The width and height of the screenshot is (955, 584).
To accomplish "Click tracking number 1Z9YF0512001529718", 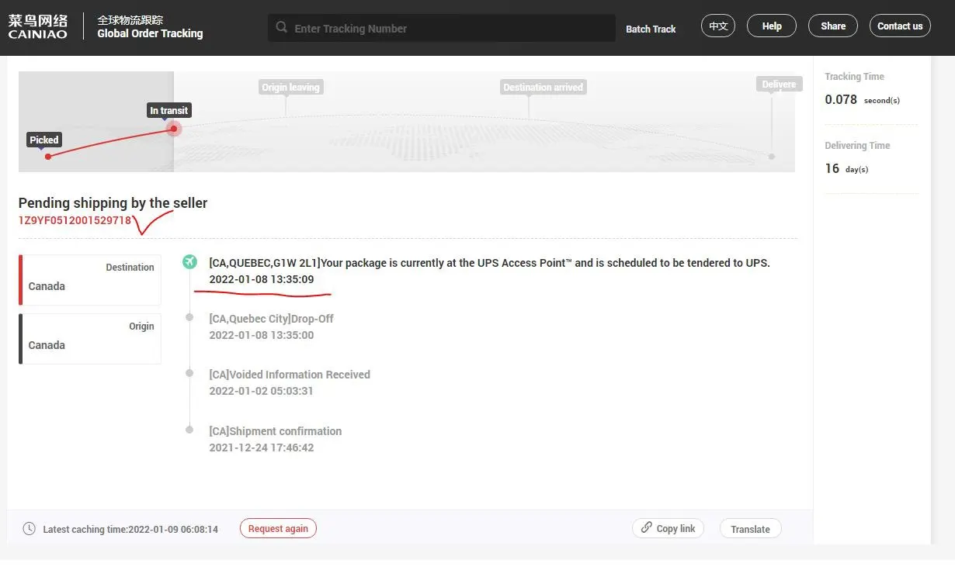I will pyautogui.click(x=75, y=220).
